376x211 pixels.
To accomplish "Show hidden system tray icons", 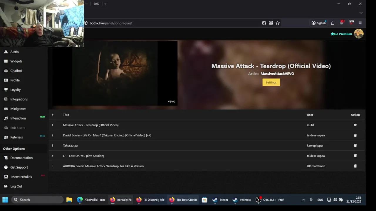I will pos(303,200).
